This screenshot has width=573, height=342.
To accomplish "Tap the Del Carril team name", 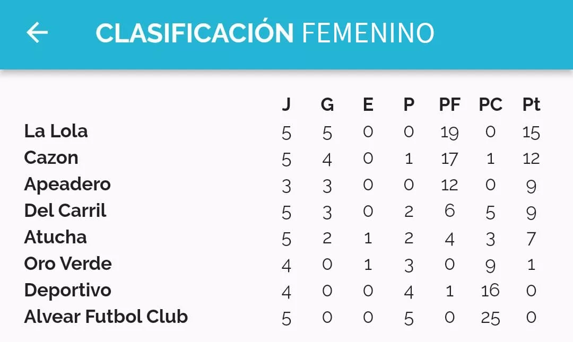I will point(65,211).
